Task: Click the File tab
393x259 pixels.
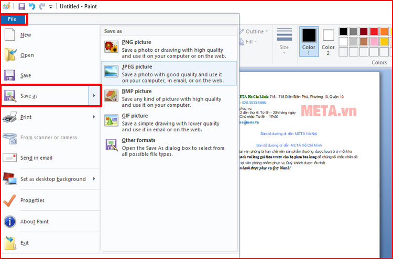Action: pyautogui.click(x=13, y=19)
